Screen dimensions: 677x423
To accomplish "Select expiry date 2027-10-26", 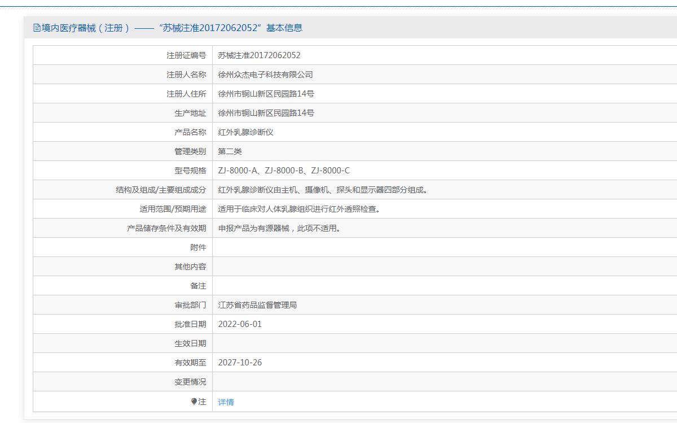I will point(240,363).
